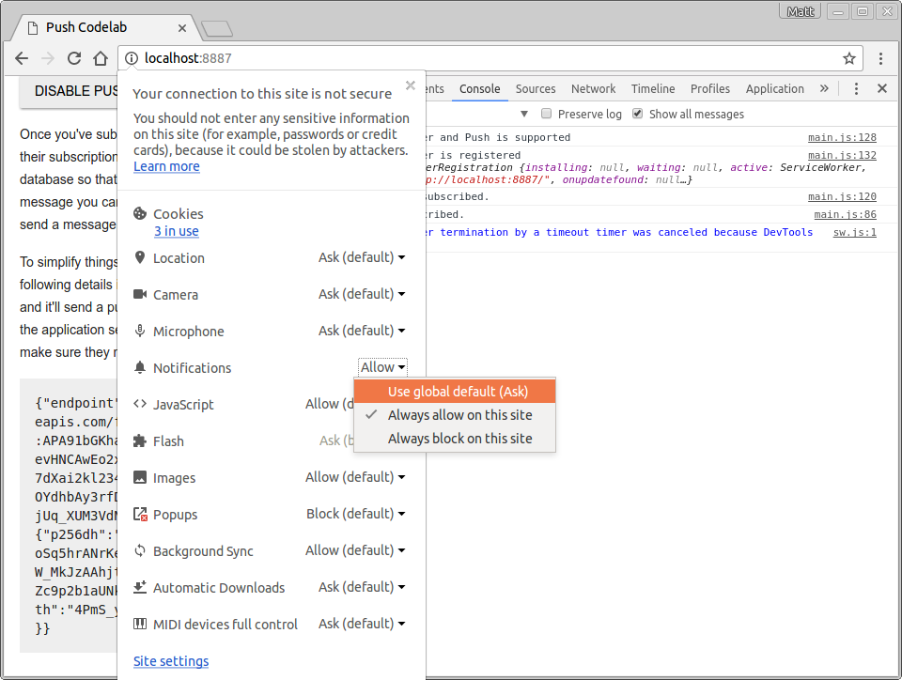The height and width of the screenshot is (680, 902).
Task: Switch to the Network tab
Action: tap(593, 88)
